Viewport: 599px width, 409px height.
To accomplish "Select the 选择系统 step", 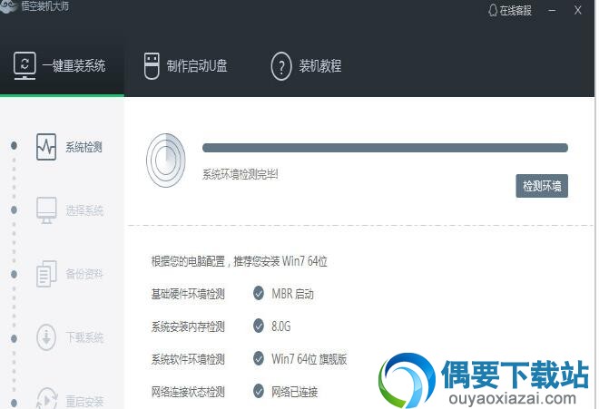I will pos(69,210).
